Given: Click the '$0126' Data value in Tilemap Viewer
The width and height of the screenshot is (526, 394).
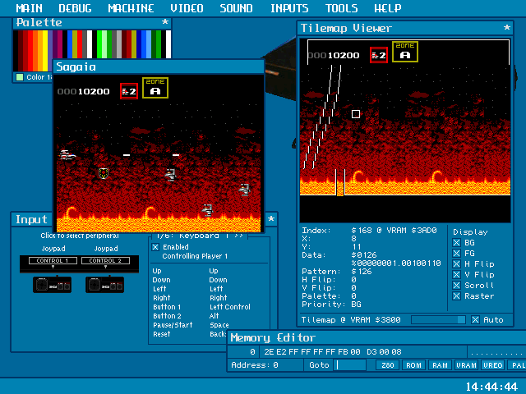Looking at the screenshot, I should point(364,255).
